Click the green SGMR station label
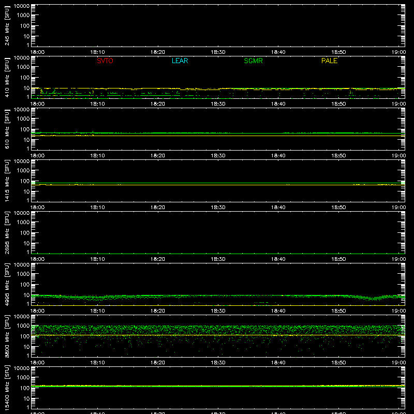 pyautogui.click(x=253, y=61)
